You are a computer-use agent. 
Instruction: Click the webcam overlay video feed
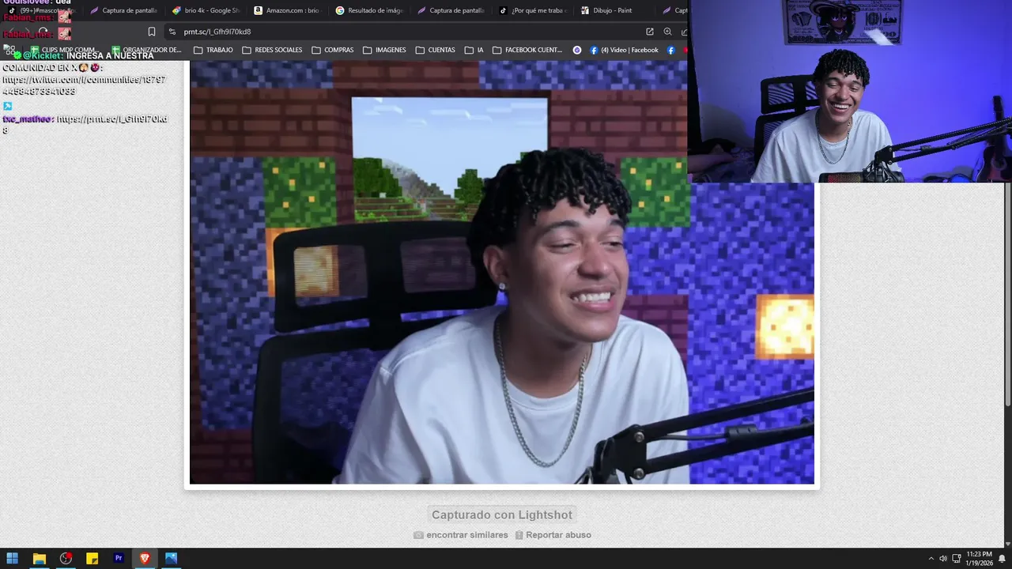click(x=849, y=92)
